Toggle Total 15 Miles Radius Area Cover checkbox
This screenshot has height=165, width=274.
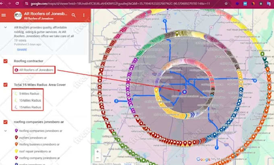pos(5,85)
